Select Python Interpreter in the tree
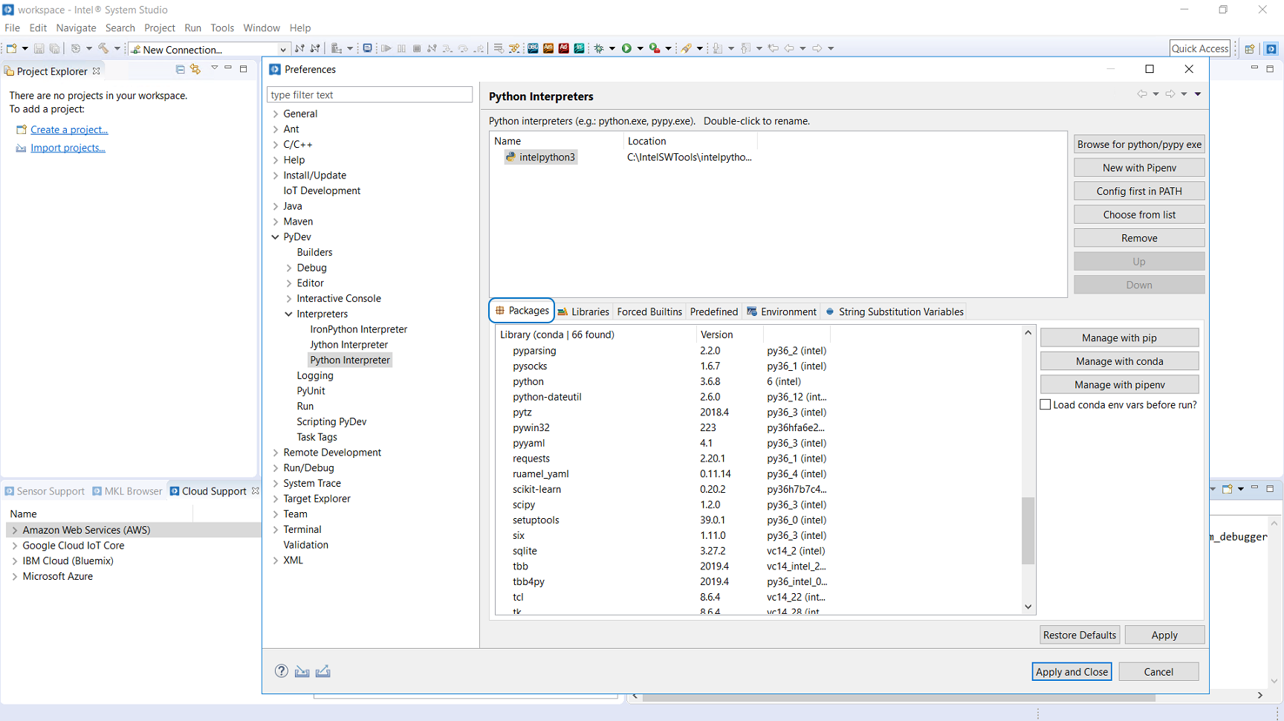This screenshot has width=1284, height=721. coord(350,360)
